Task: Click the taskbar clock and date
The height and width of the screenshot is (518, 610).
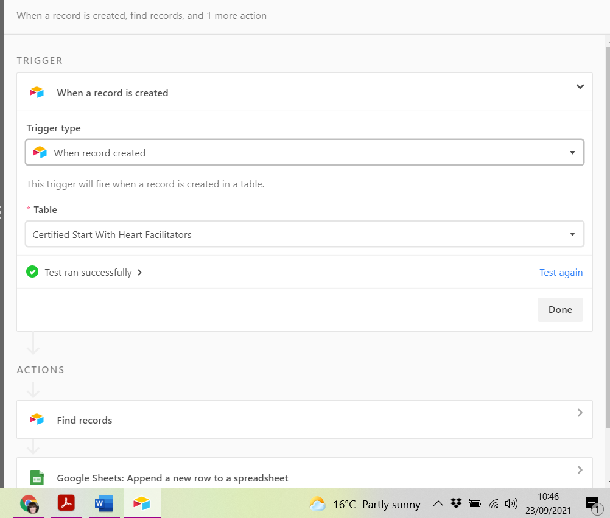Action: coord(548,503)
